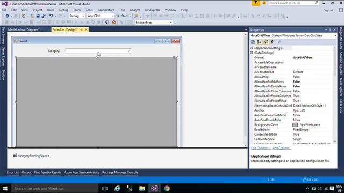This screenshot has height=193, width=344.
Task: Select the categoryBindingSource component
Action: [31, 156]
